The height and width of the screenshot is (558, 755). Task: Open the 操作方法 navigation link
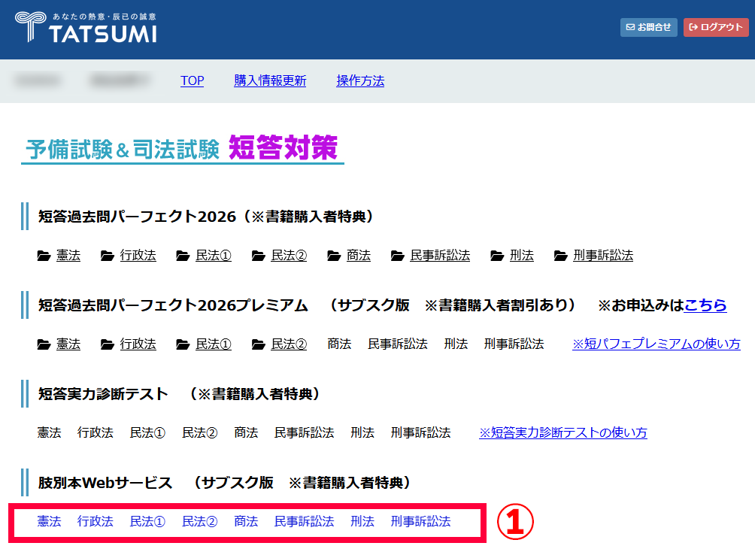tap(360, 80)
